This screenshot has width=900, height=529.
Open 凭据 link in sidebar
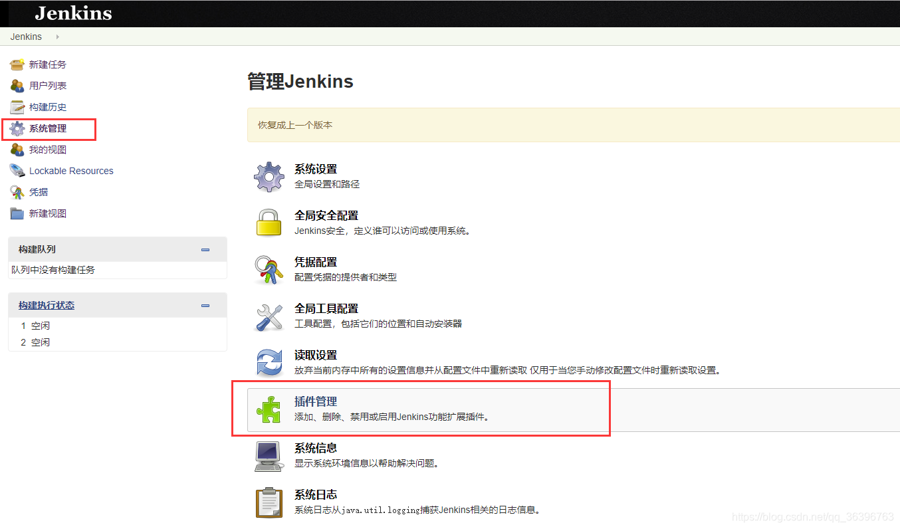[39, 192]
